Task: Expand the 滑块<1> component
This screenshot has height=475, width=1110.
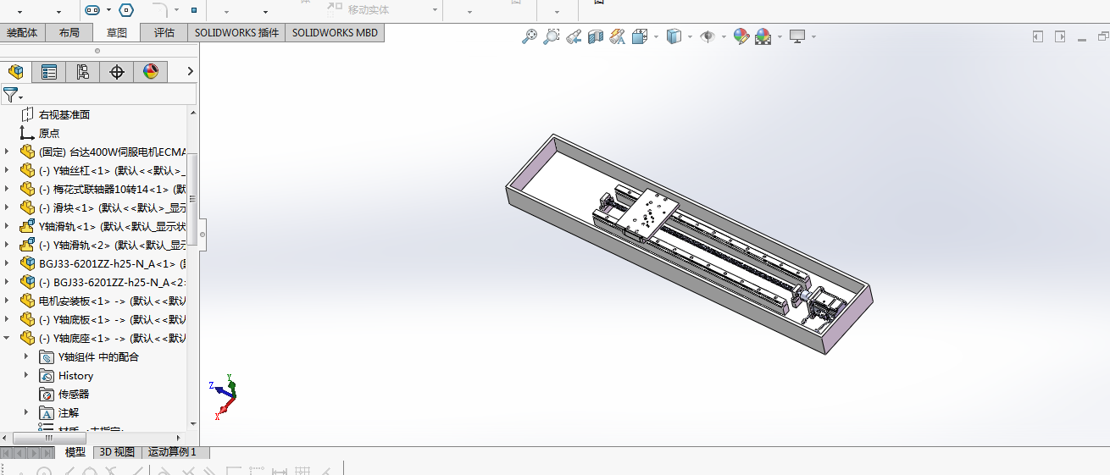Action: (x=7, y=207)
